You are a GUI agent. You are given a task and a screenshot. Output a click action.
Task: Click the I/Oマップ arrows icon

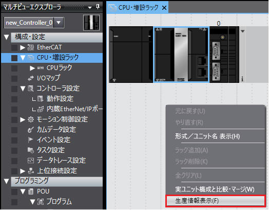pos(31,78)
